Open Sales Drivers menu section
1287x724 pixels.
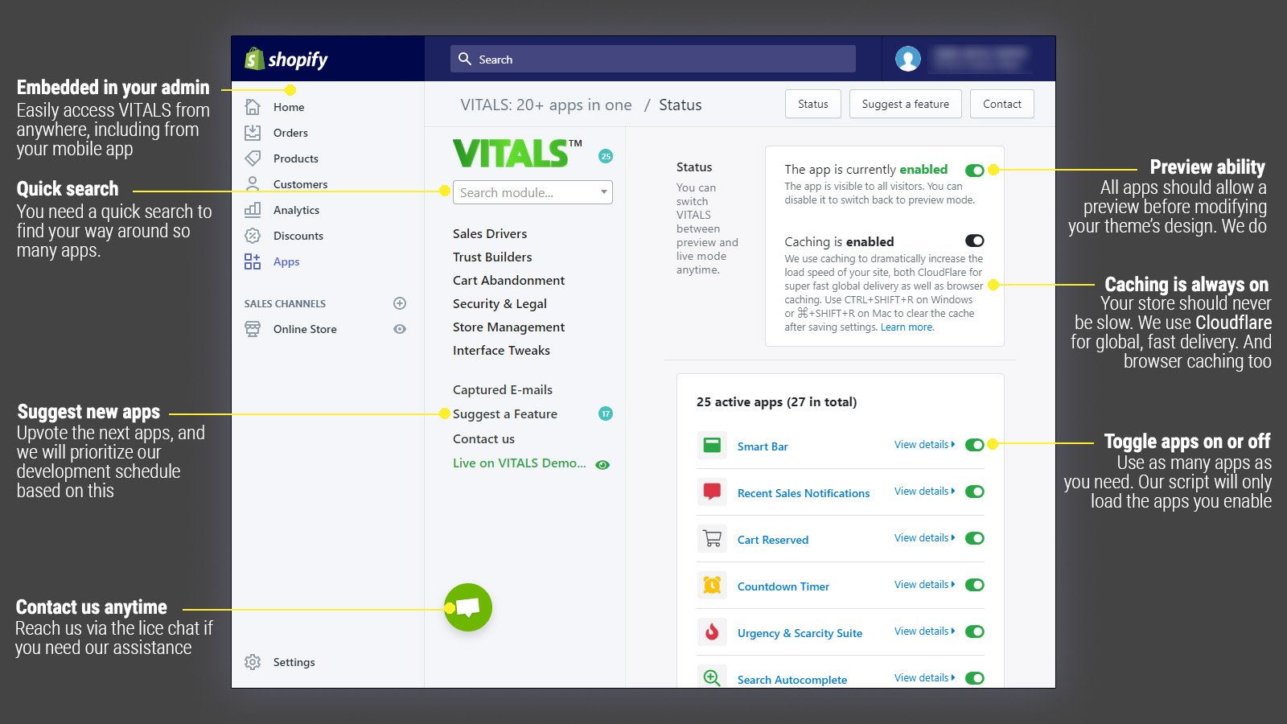(x=490, y=233)
